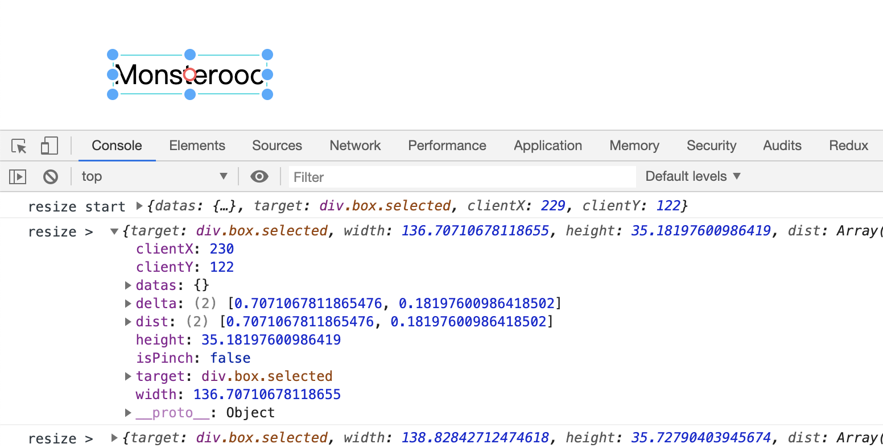Open the Default levels dropdown
This screenshot has height=448, width=883.
[693, 176]
